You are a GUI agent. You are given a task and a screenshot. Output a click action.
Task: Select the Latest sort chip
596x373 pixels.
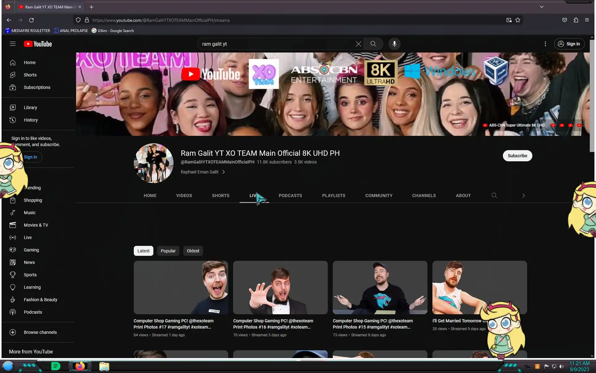pos(143,251)
